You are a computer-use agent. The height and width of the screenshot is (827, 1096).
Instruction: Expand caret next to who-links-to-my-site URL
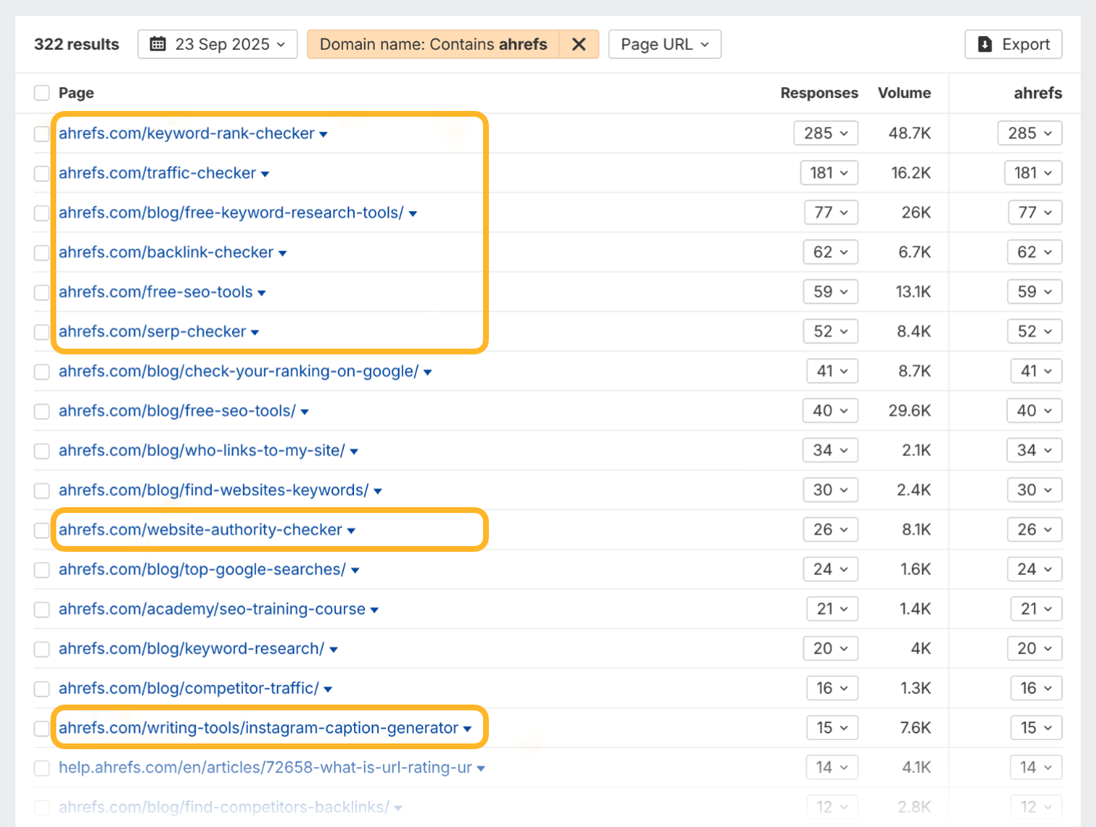[354, 452]
